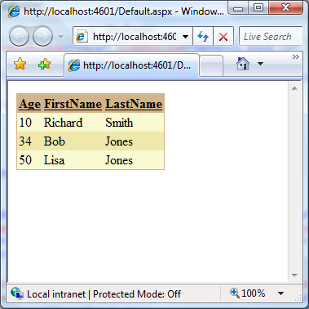Sort the grid by Age header
Screen dimensions: 309x309
[x=30, y=104]
